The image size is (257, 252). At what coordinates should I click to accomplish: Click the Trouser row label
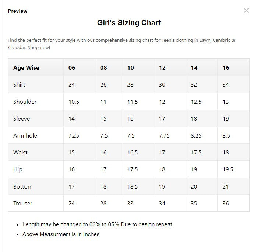[23, 203]
